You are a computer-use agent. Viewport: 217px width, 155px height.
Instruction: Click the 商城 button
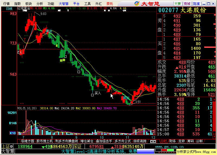click(x=187, y=4)
